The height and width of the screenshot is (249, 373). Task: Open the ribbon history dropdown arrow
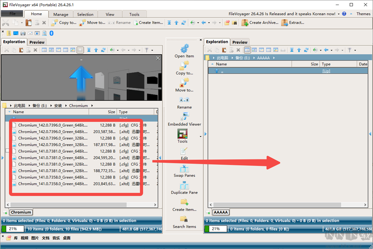pyautogui.click(x=198, y=23)
